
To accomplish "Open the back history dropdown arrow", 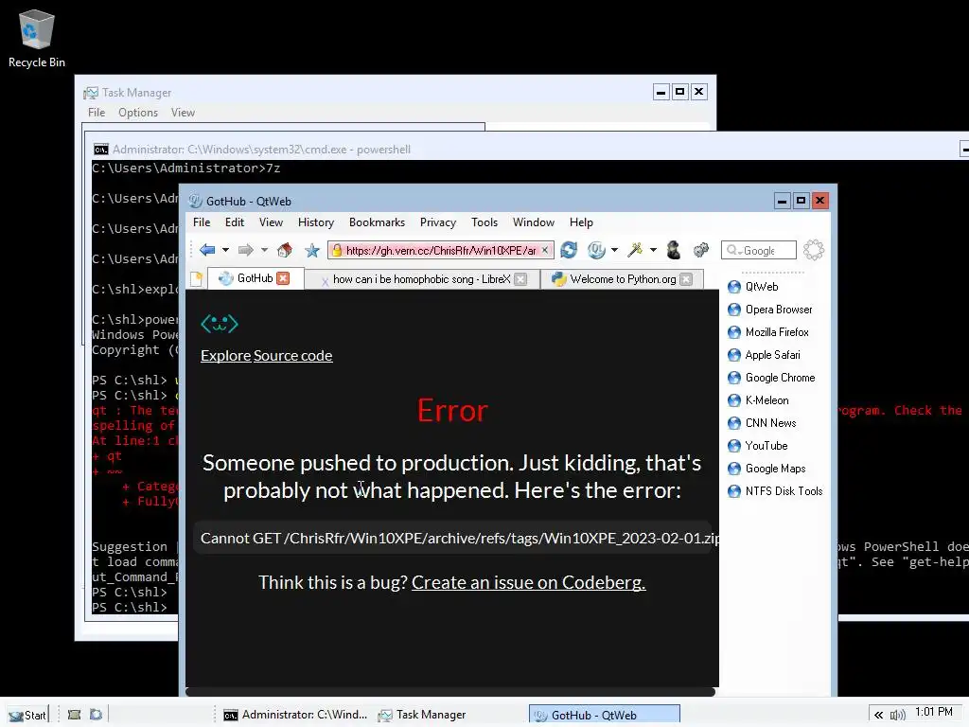I will [225, 250].
